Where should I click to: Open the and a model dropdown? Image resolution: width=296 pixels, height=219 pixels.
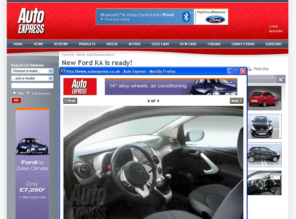coord(32,78)
